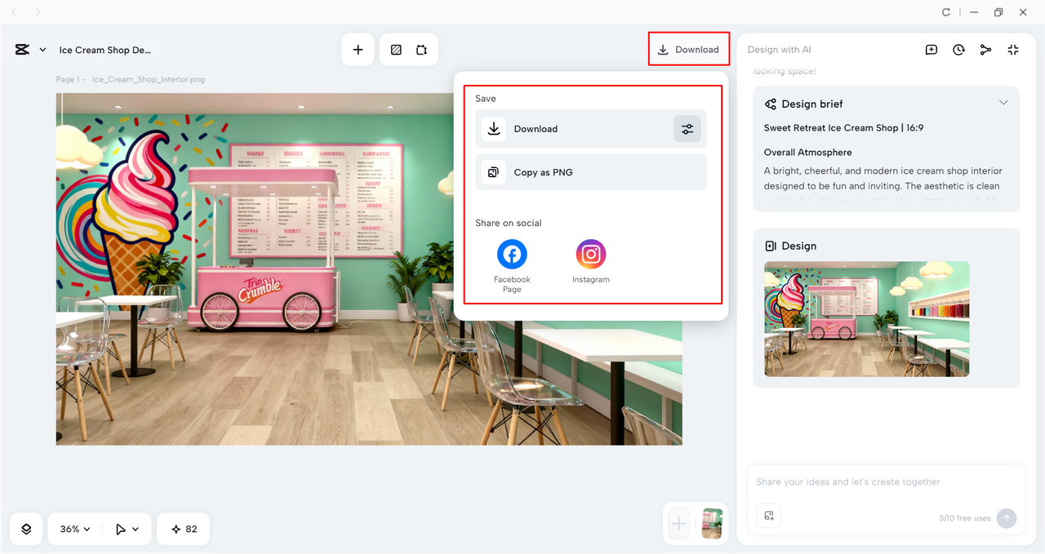Click the Design brief heading
The width and height of the screenshot is (1045, 554).
click(812, 104)
